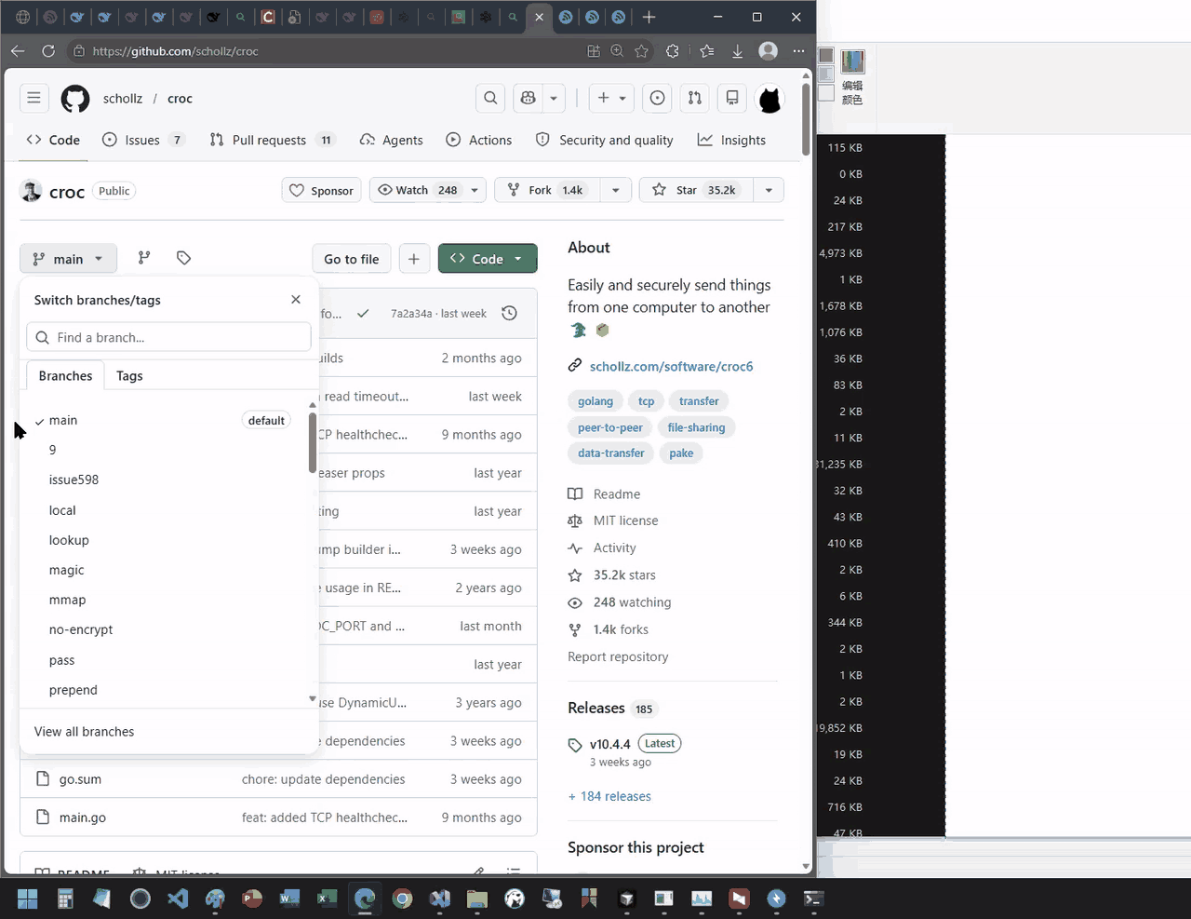The image size is (1191, 919).
Task: Watch the croc repository
Action: tap(417, 190)
